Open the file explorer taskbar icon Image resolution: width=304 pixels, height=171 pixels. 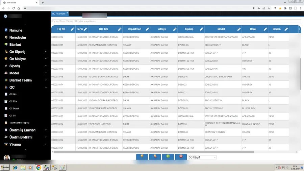point(23,168)
